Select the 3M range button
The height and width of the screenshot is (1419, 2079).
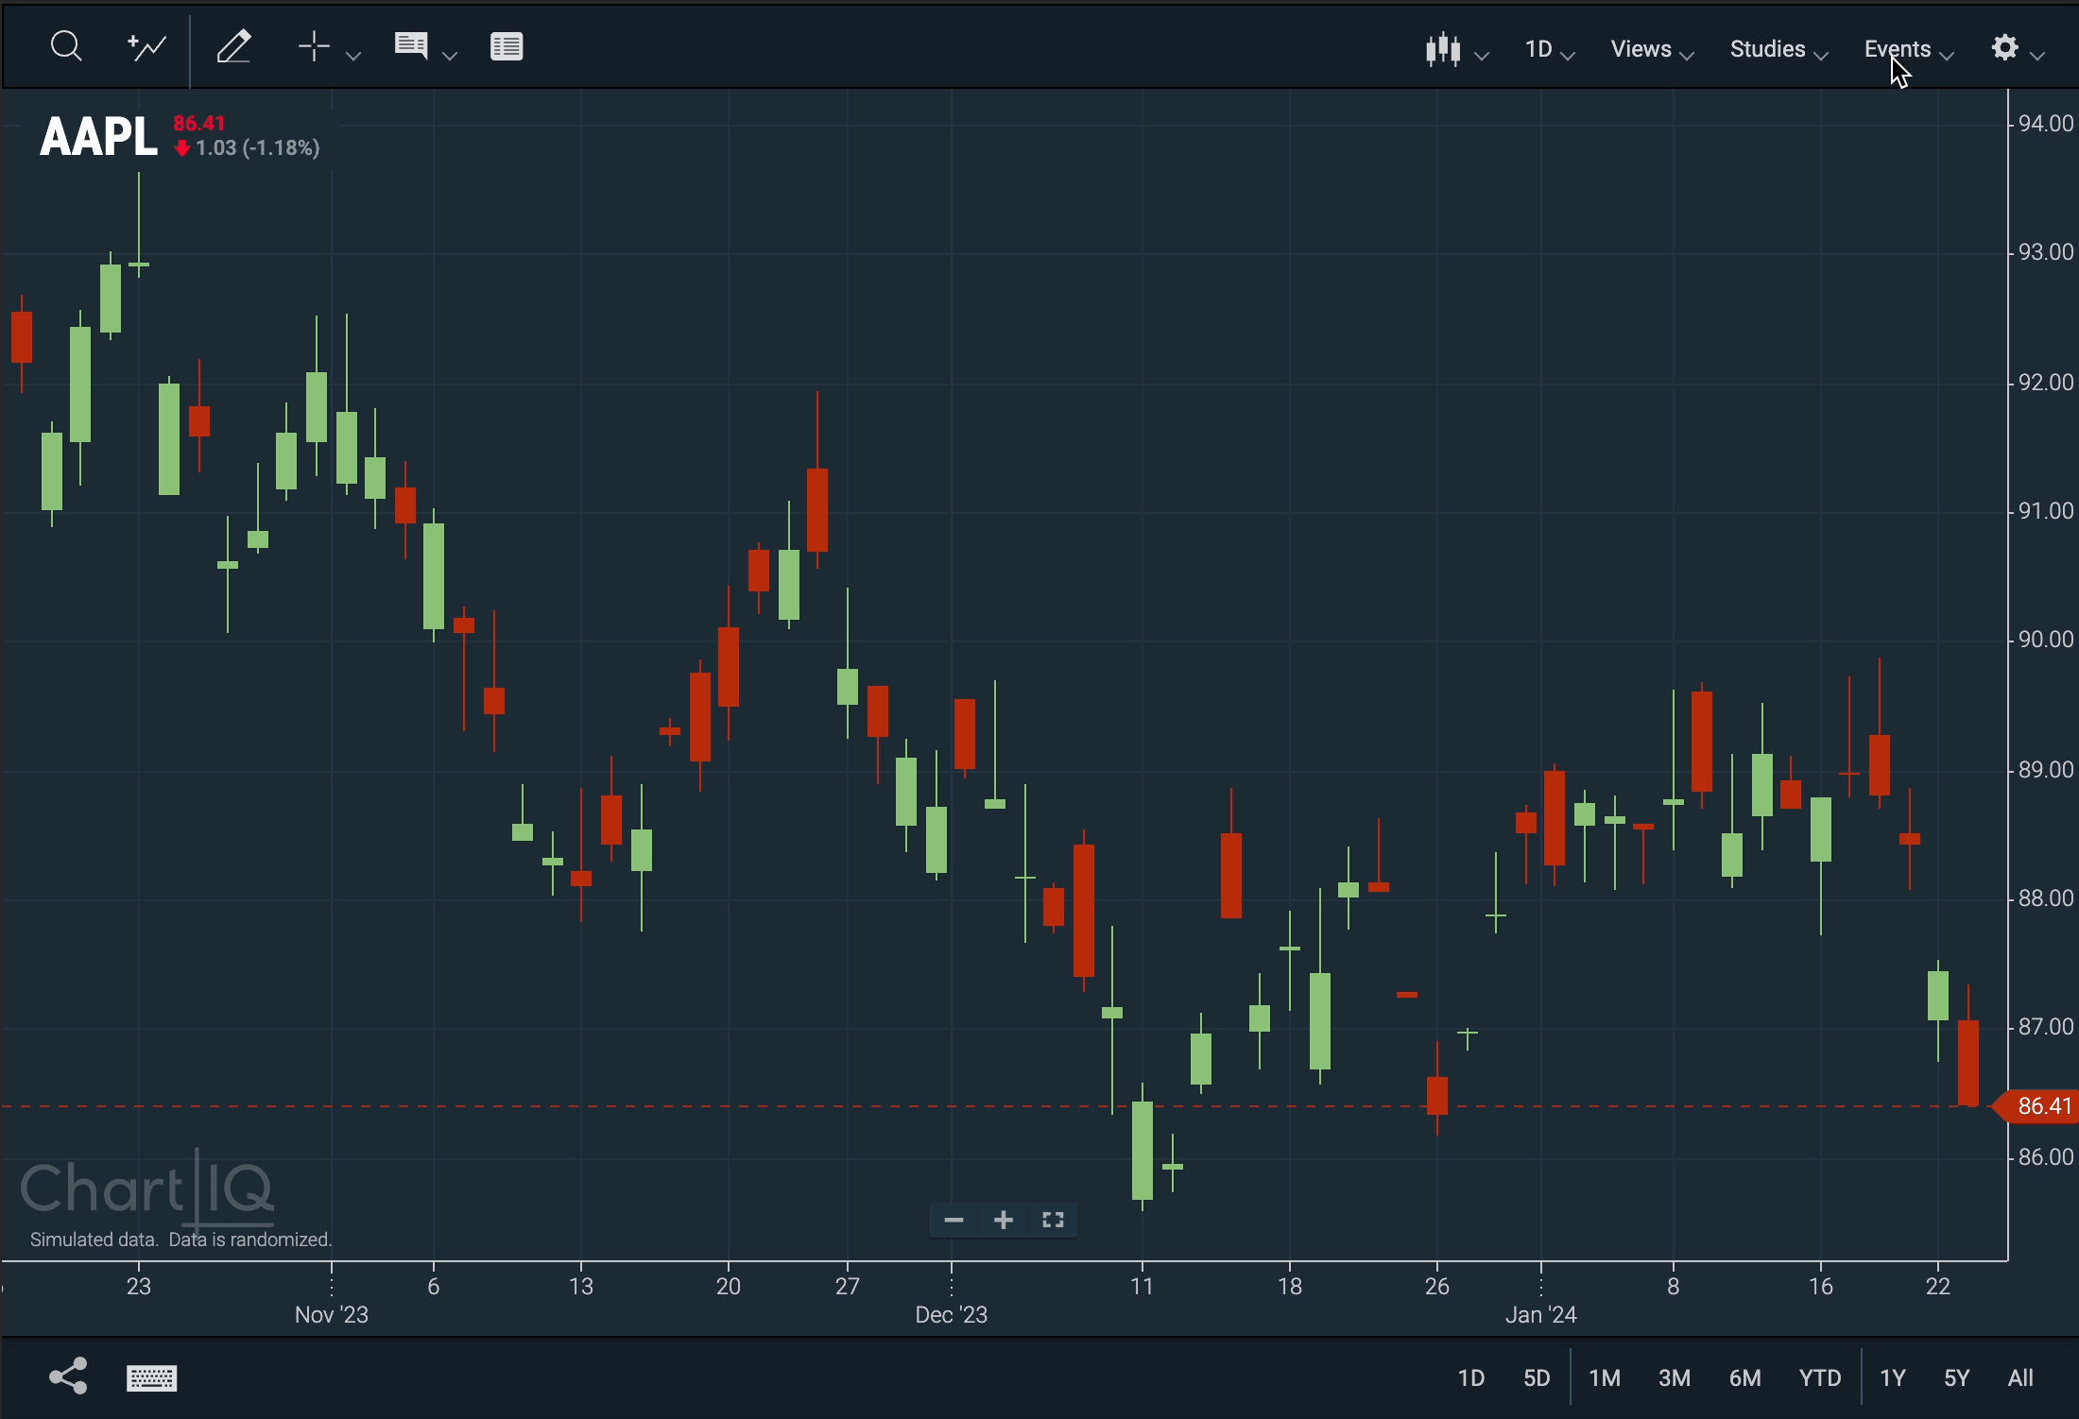coord(1675,1378)
